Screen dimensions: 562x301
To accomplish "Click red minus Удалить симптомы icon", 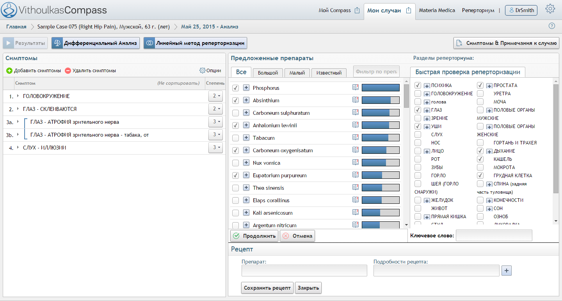I will 68,71.
